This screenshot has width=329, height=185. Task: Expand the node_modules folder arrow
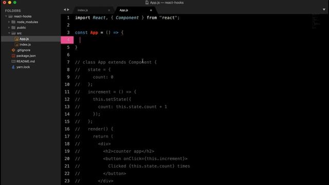[x=9, y=22]
